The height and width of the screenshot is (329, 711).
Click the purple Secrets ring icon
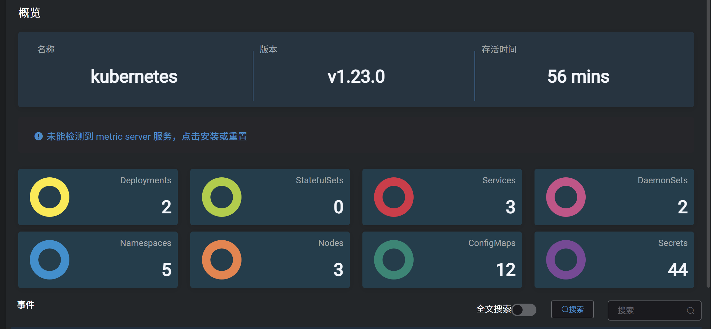click(x=566, y=260)
